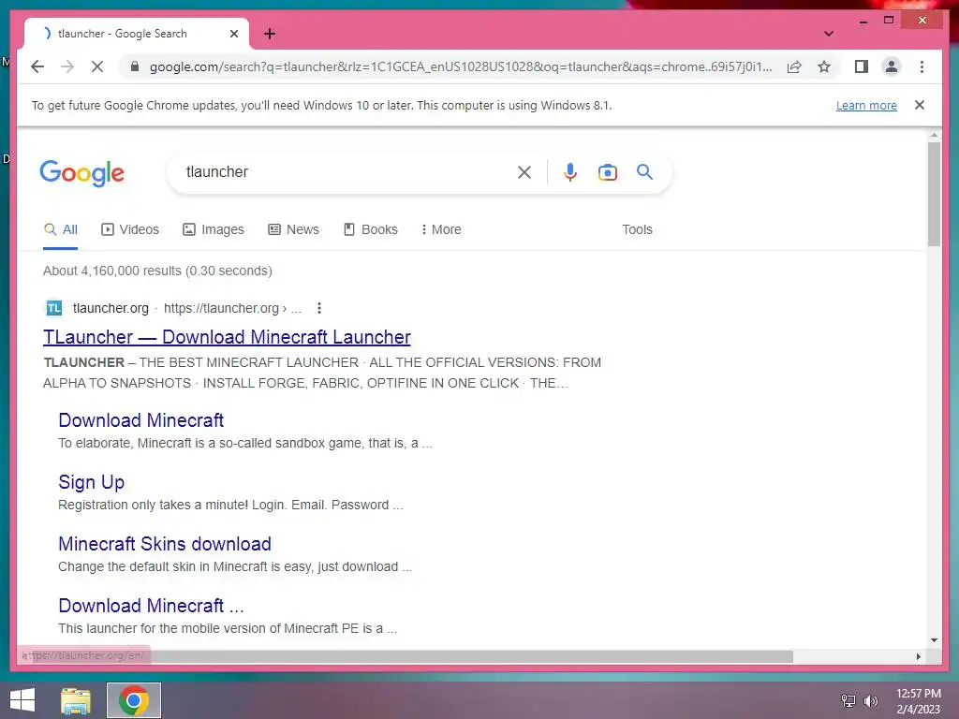Screen dimensions: 959x719
Task: Open TLauncher — Download Minecraft Launcher result
Action: pos(227,337)
